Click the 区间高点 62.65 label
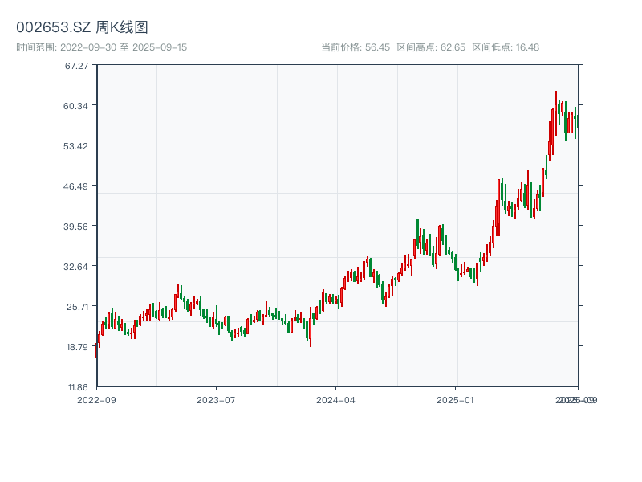Viewport: 642px width, 482px height. [x=431, y=47]
